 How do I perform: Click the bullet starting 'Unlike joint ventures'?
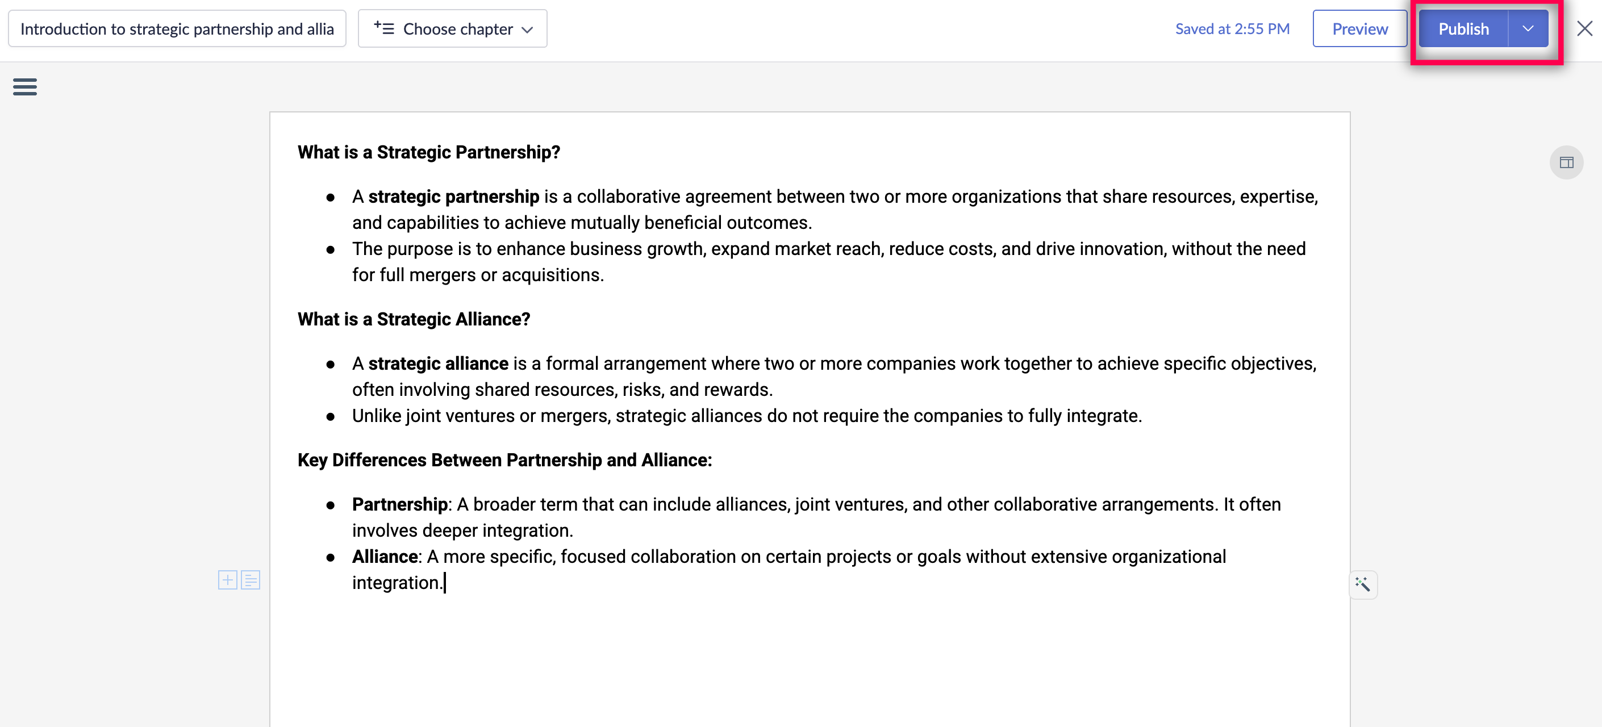[746, 415]
